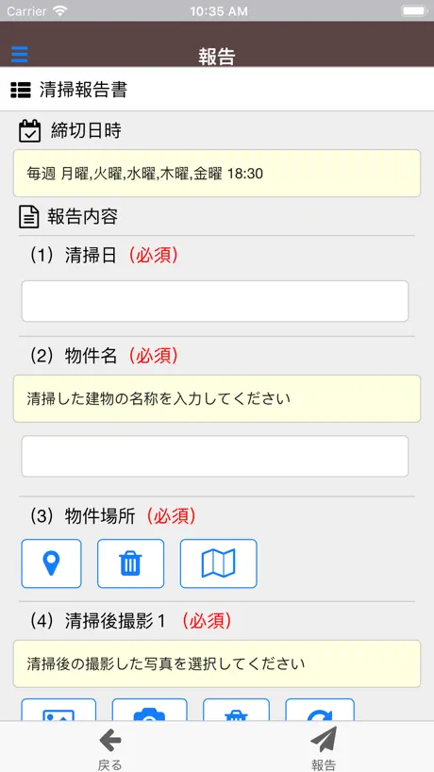434x772 pixels.
Task: Tap the location pin button
Action: click(51, 563)
